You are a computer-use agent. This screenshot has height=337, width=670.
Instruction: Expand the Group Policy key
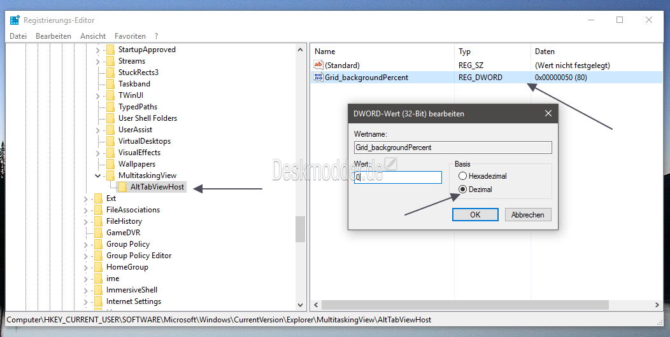pyautogui.click(x=85, y=244)
